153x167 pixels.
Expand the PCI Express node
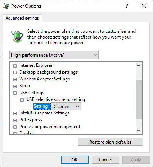tap(15, 120)
